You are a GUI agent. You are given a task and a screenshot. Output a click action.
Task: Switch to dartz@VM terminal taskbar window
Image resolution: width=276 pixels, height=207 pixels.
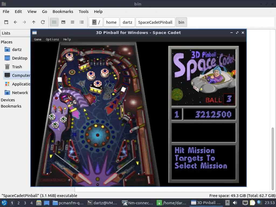103,203
